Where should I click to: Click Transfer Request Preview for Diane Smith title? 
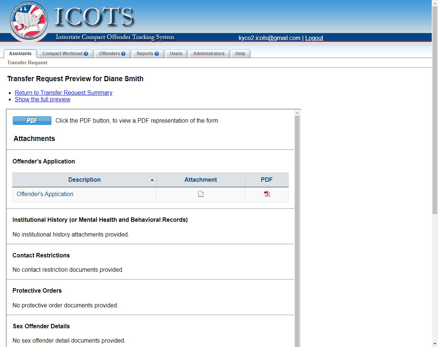[x=75, y=79]
